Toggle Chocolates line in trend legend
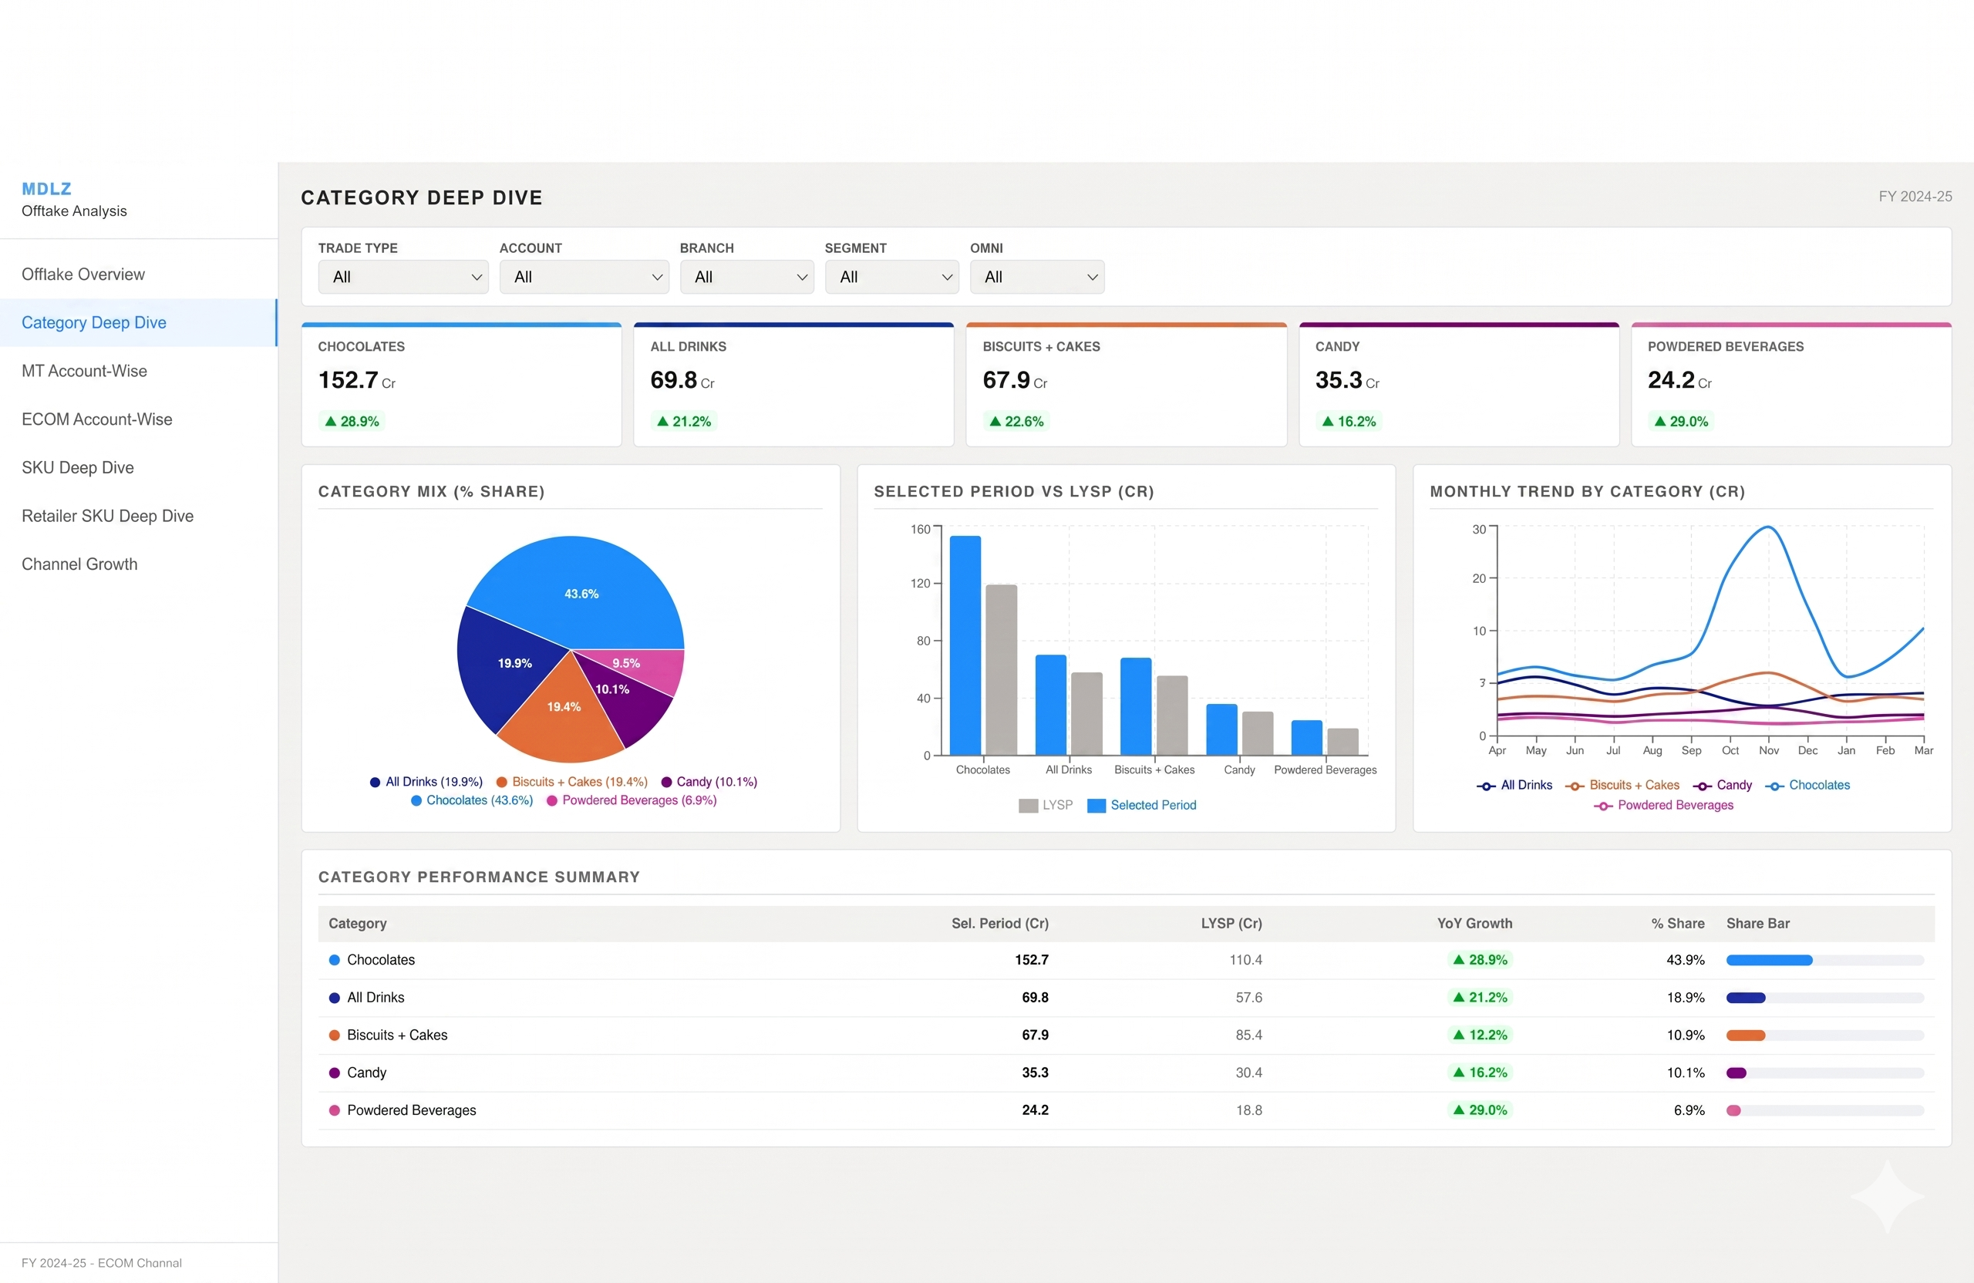 click(x=1807, y=786)
